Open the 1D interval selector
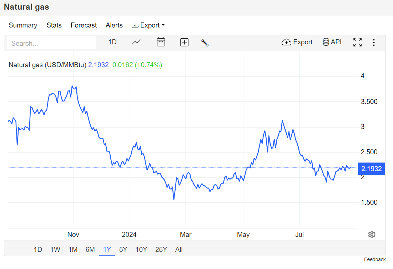This screenshot has height=269, width=393. (x=112, y=42)
